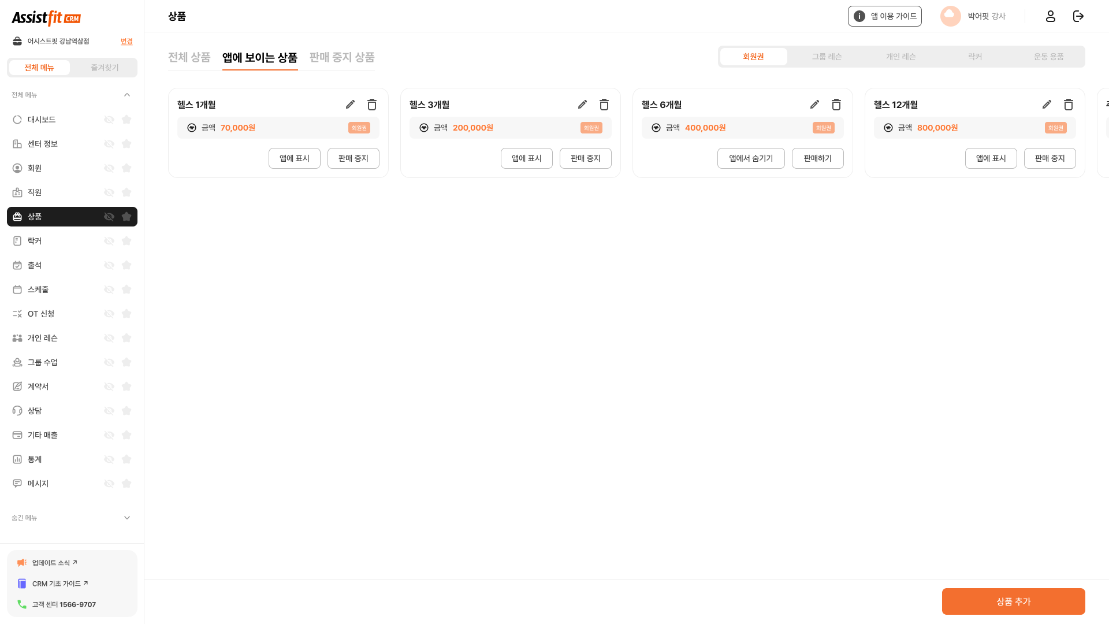Open the 즐겨찾기 sidebar segment
Screen dimensions: 1109x624
pos(105,68)
